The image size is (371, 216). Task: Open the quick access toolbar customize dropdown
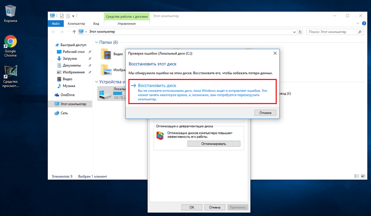click(73, 16)
